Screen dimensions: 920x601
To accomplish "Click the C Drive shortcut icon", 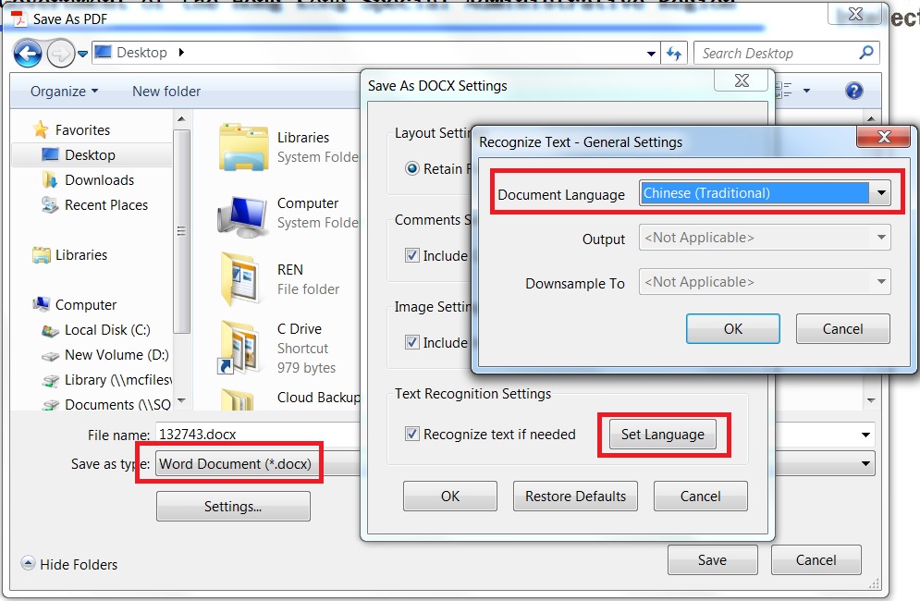I will [239, 347].
